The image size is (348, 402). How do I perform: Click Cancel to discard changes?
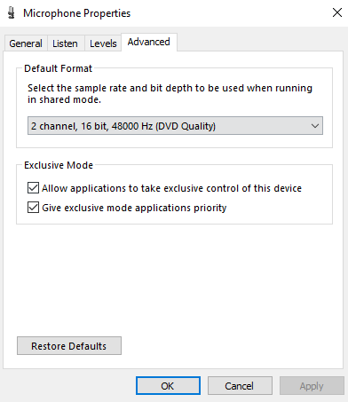pos(240,386)
